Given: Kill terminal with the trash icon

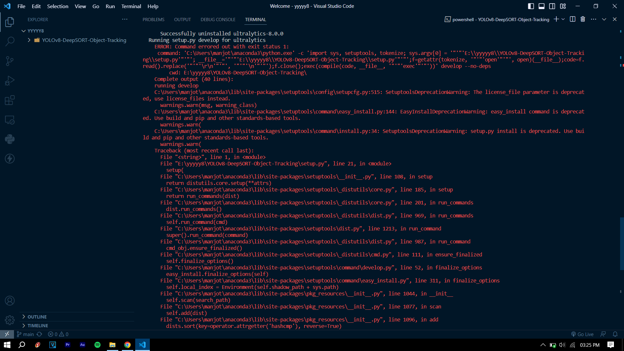Looking at the screenshot, I should pyautogui.click(x=583, y=19).
